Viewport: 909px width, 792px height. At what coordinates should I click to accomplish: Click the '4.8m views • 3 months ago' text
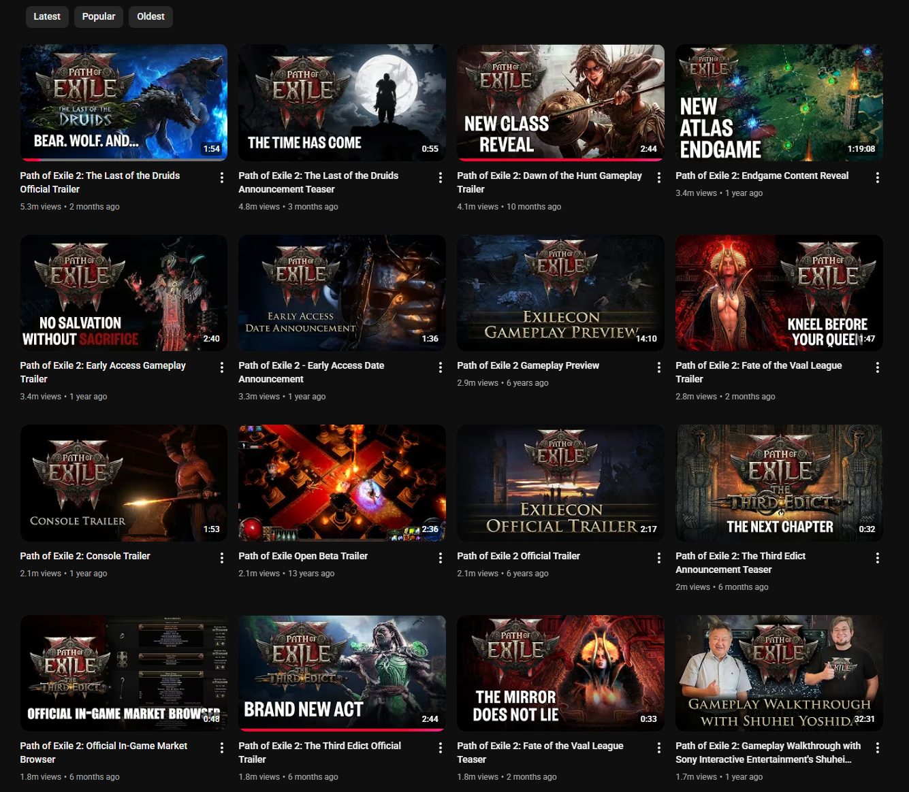288,207
